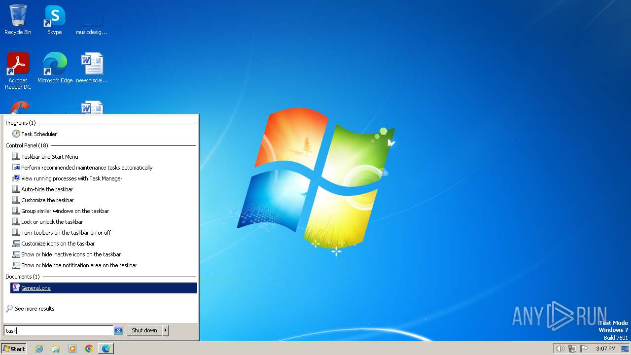The image size is (631, 355).
Task: Click into the Start menu search box
Action: click(58, 331)
